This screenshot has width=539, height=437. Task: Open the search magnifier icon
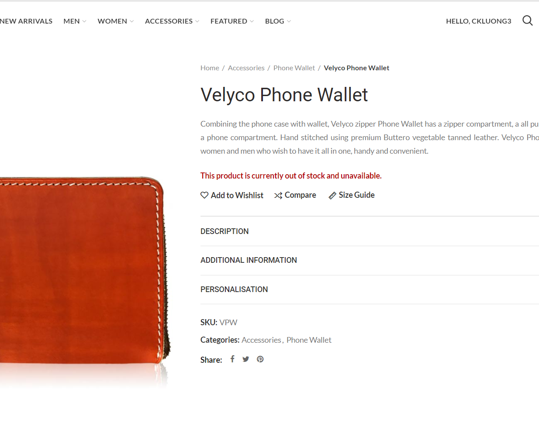(x=527, y=21)
